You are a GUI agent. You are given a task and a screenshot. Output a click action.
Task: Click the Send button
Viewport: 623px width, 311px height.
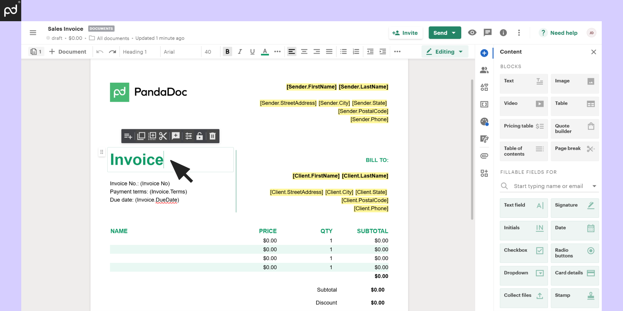tap(445, 33)
